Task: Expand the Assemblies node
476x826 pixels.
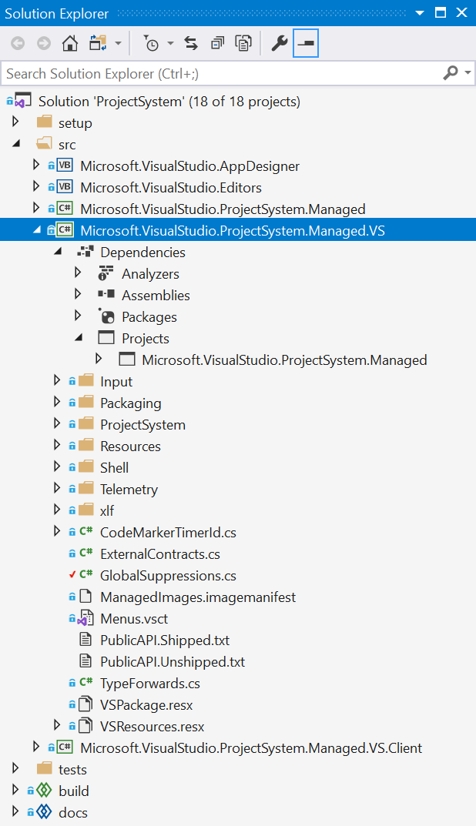Action: pos(78,295)
